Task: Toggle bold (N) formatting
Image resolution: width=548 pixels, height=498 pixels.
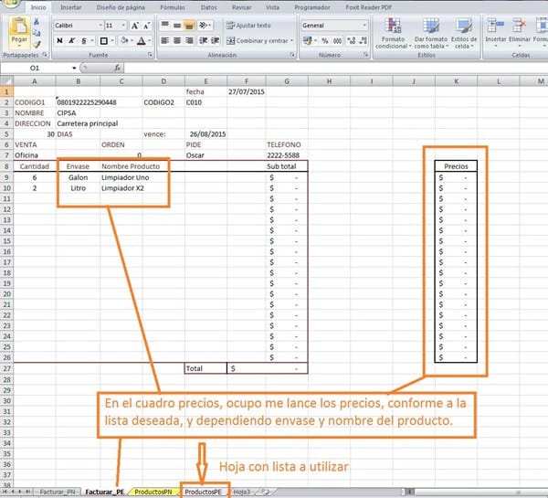Action: (x=58, y=41)
